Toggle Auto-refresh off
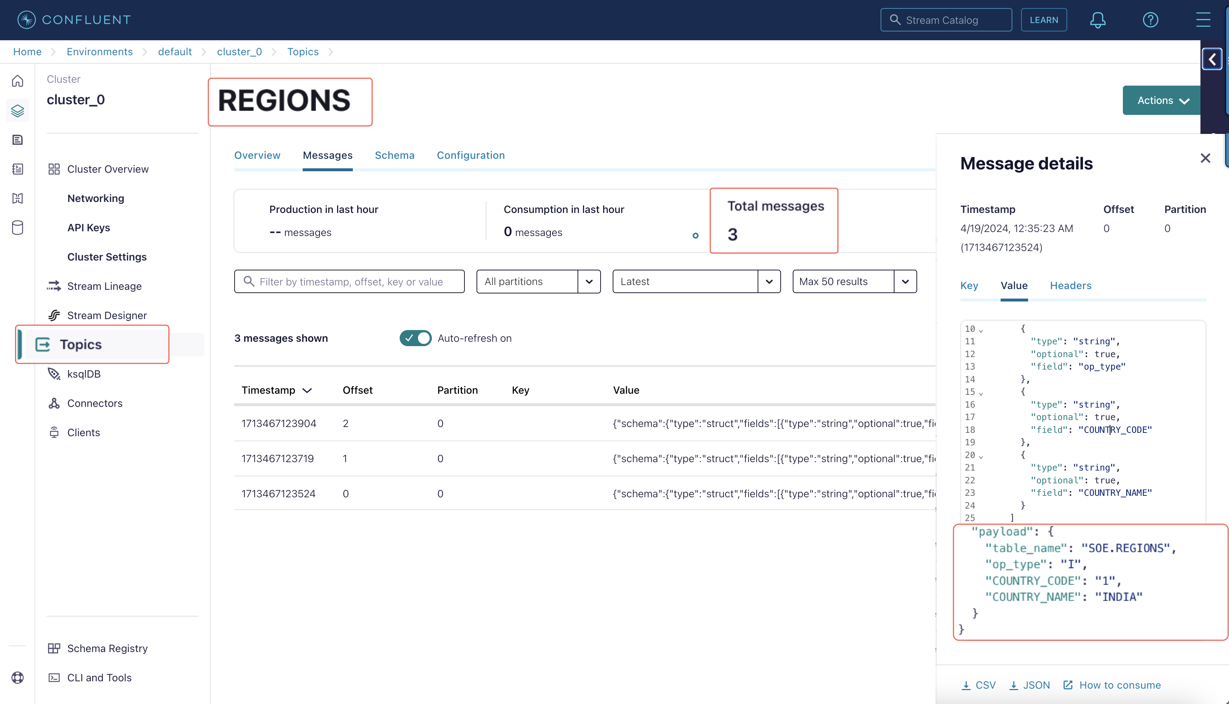This screenshot has width=1229, height=704. click(x=415, y=338)
